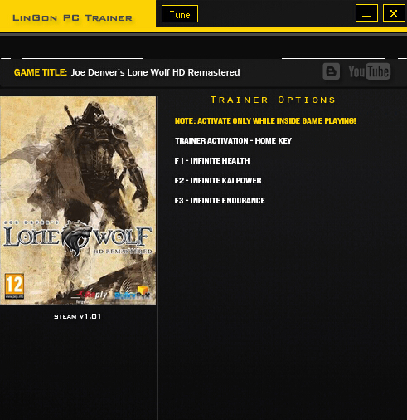Click the Game Title label
The height and width of the screenshot is (420, 407).
click(41, 72)
